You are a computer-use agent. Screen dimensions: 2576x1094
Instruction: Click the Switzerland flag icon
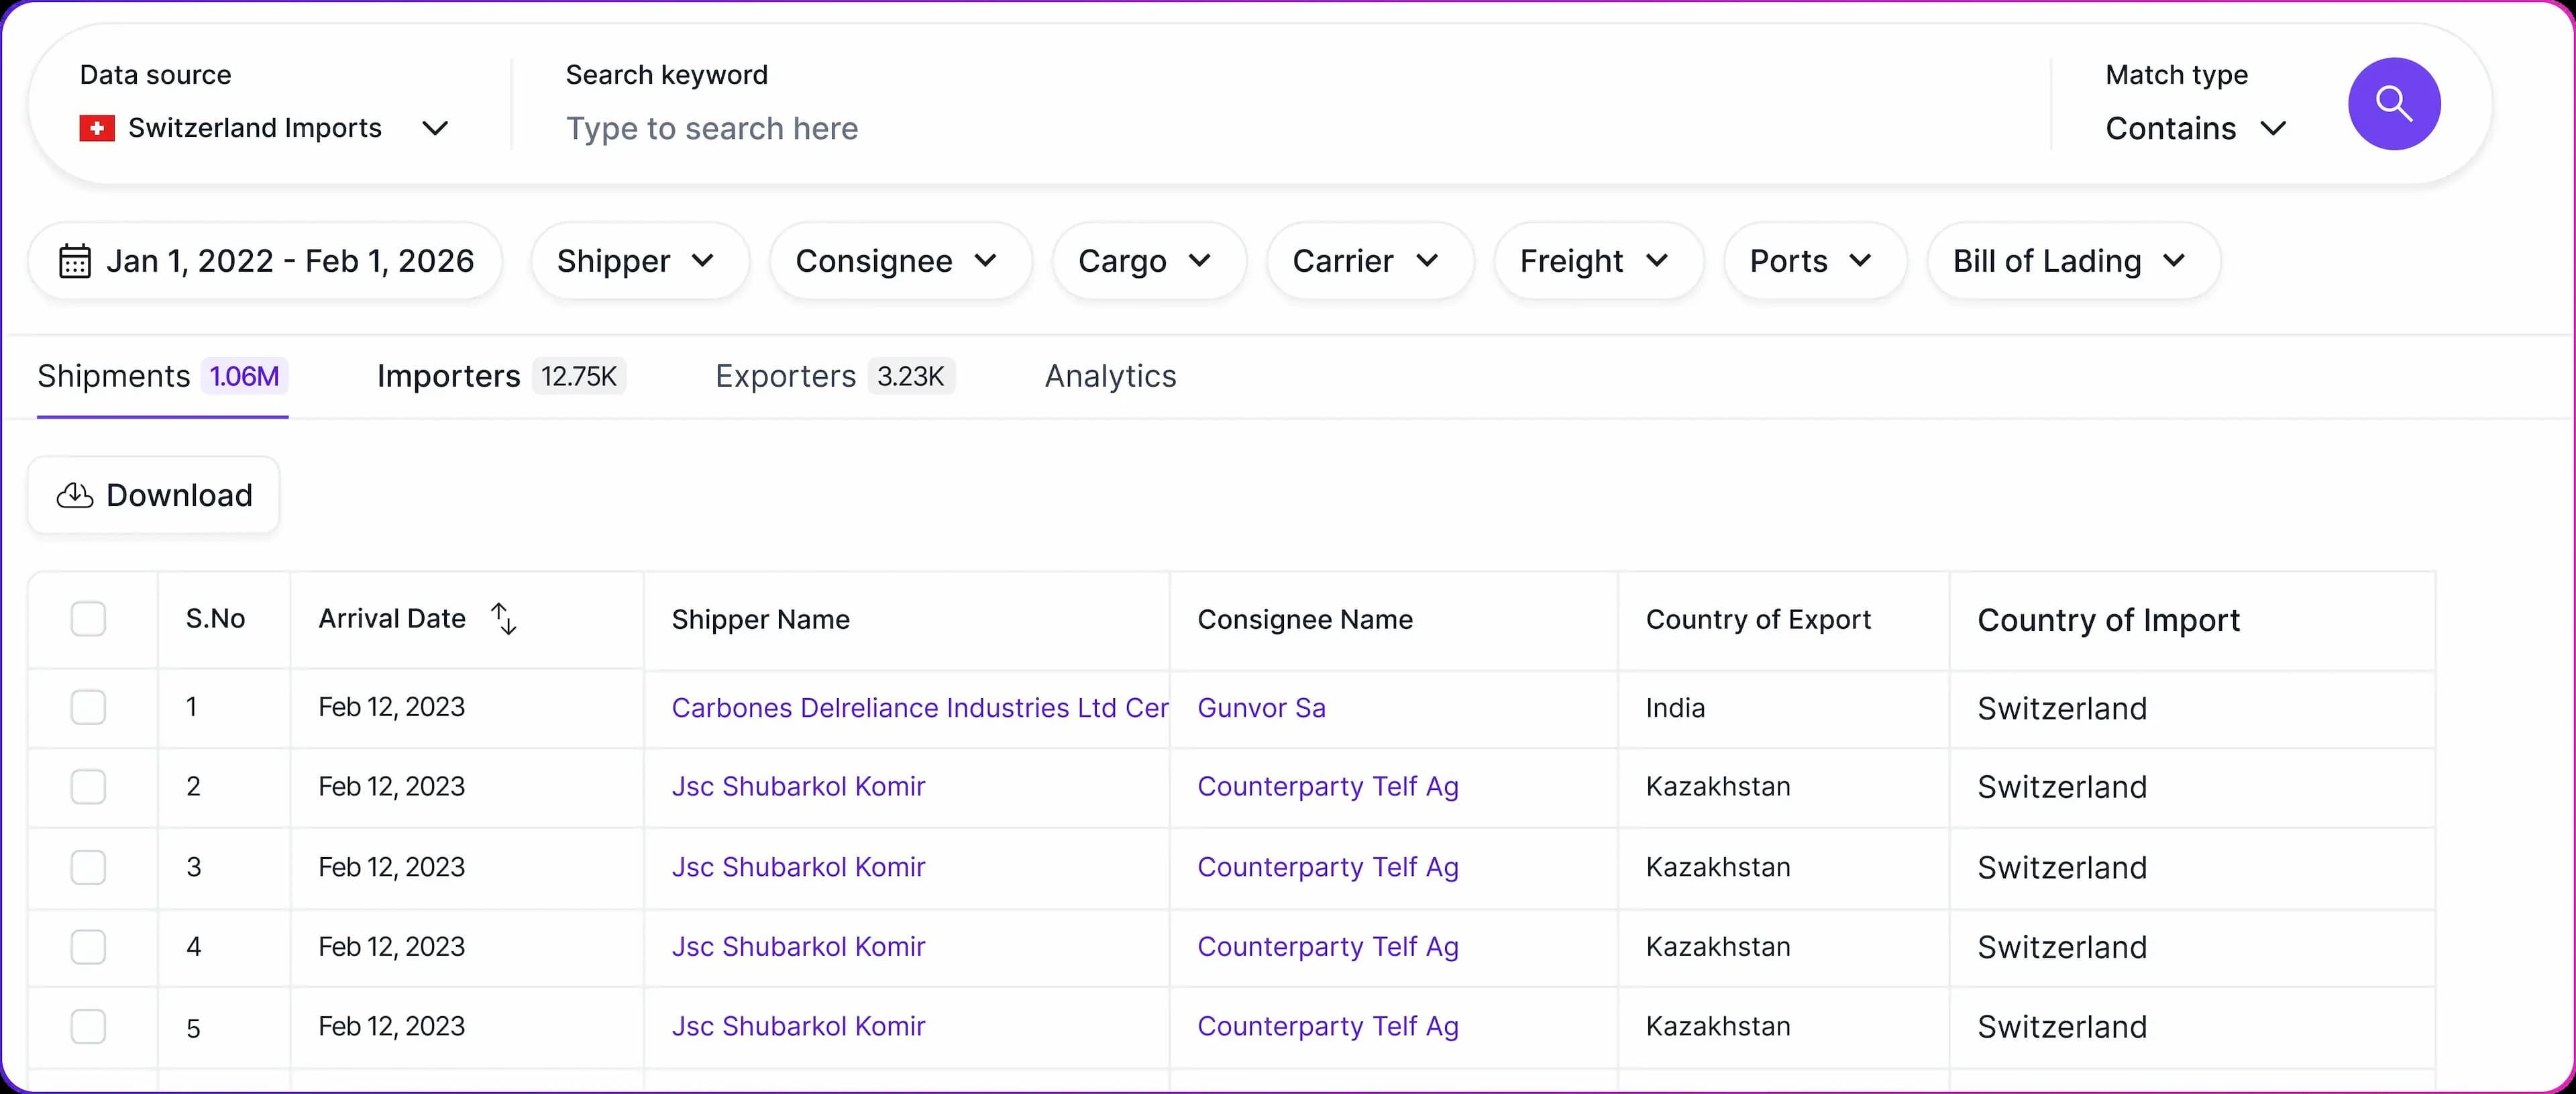(97, 128)
